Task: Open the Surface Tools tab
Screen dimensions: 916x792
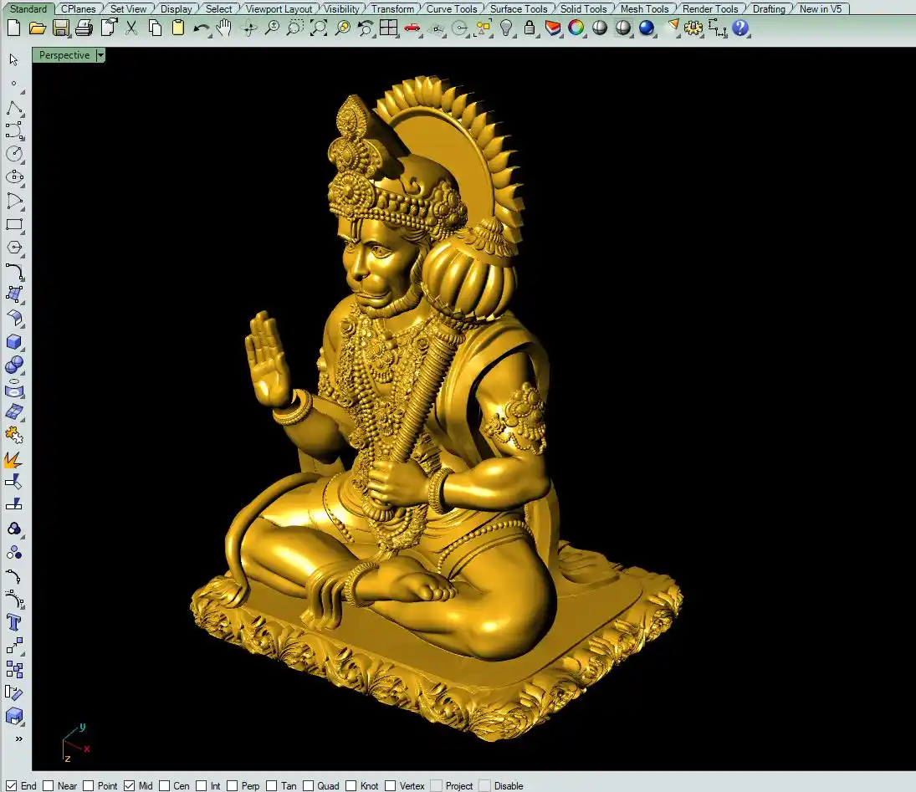Action: pos(519,9)
